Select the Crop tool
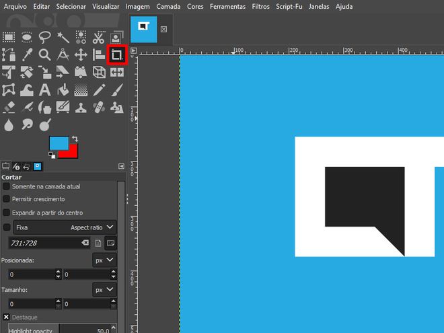This screenshot has width=444, height=333. tap(117, 54)
